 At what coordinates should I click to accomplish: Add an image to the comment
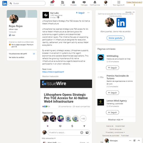tap(87, 132)
